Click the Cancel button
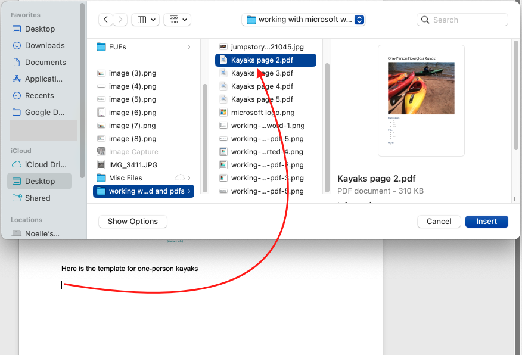 (439, 222)
